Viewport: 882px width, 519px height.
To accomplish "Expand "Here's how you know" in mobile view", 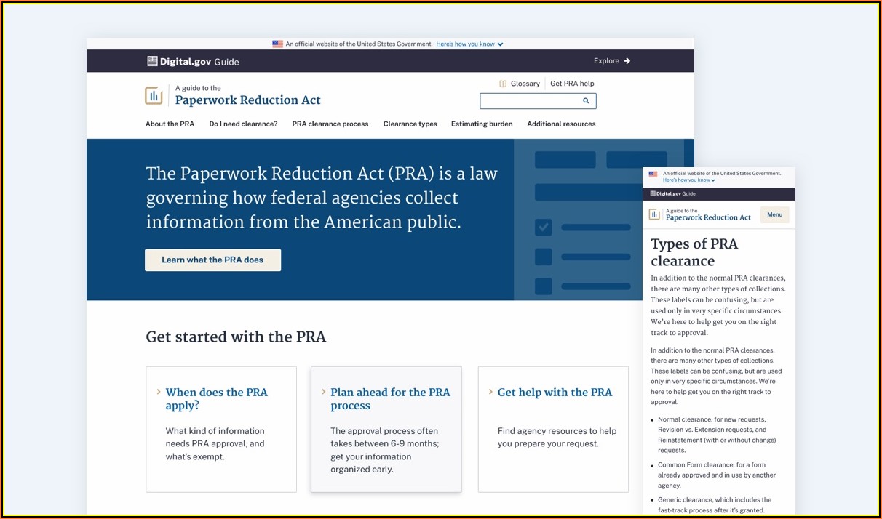I will tap(688, 180).
